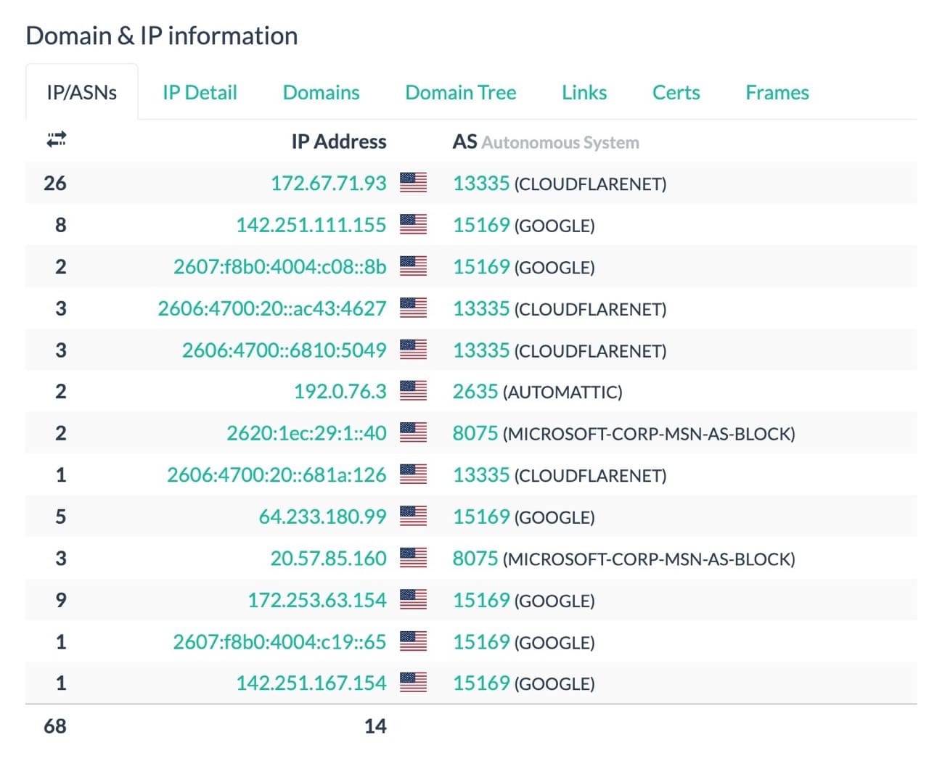Screen dimensions: 929x769
Task: Open ASN 13335 in the 2606:4700:20::ac43:4627 row
Action: 481,308
